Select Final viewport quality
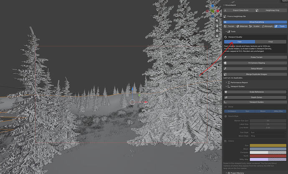 click(x=270, y=42)
